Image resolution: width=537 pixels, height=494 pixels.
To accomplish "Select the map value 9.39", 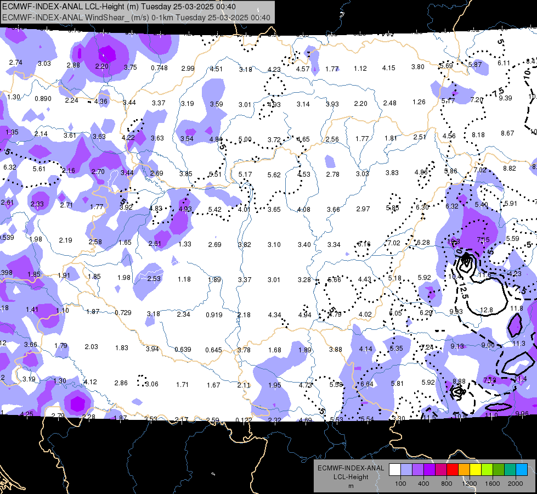I will coord(506,98).
